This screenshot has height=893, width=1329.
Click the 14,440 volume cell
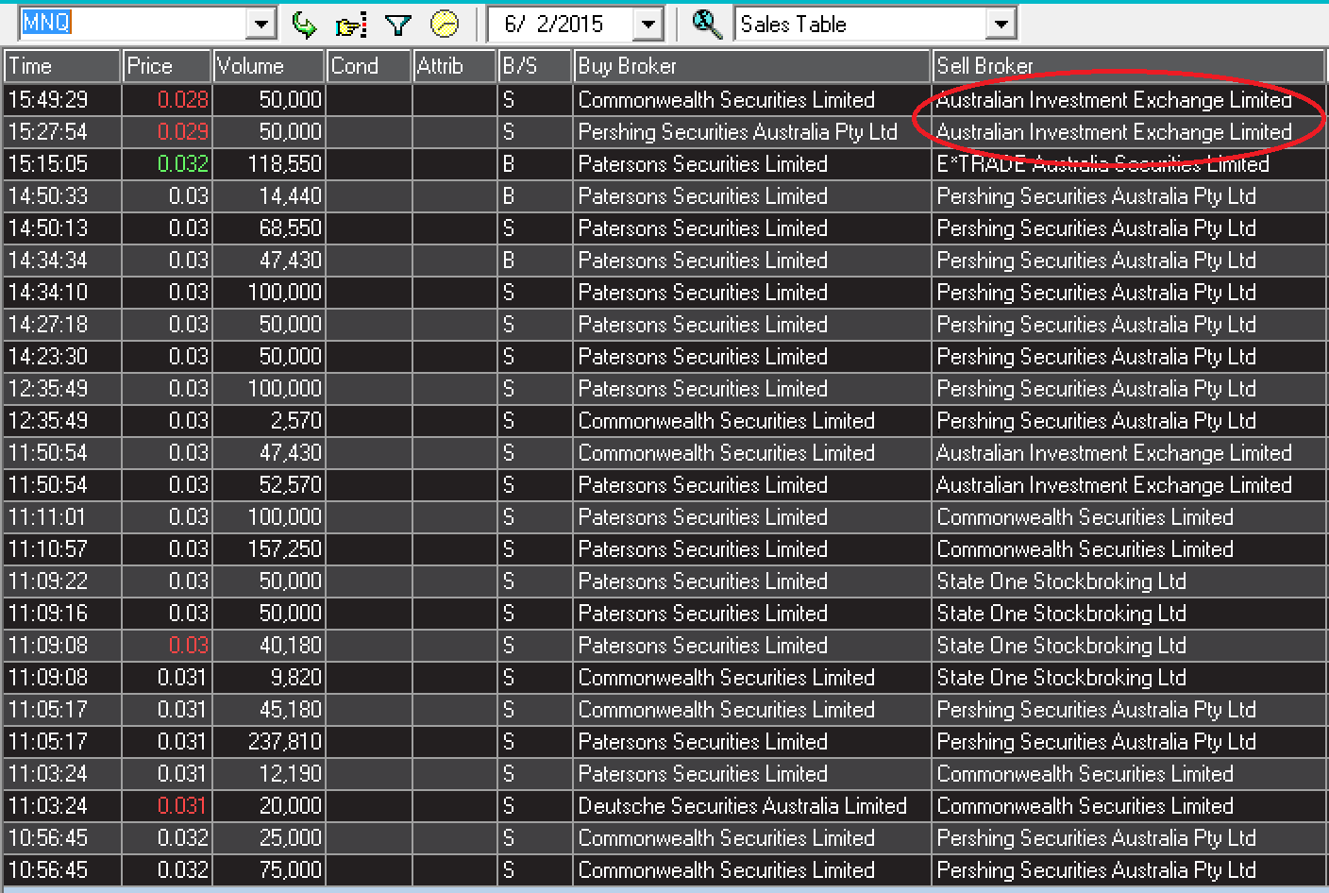tap(269, 196)
